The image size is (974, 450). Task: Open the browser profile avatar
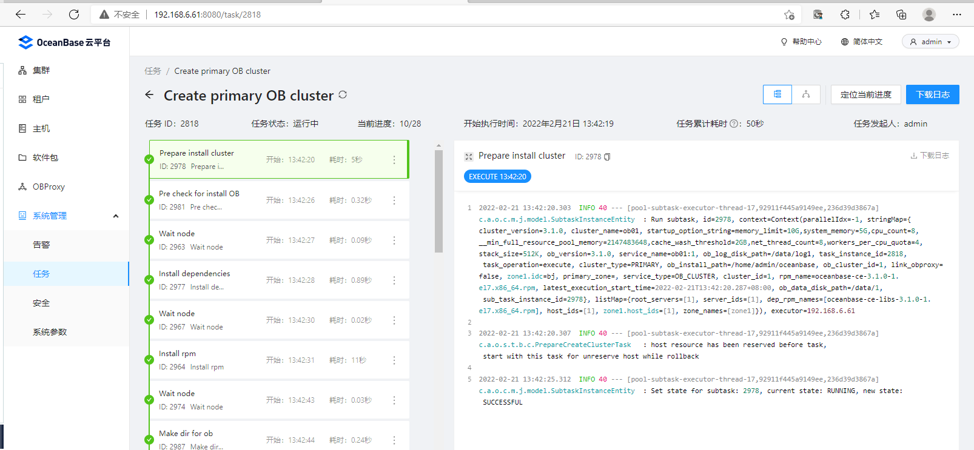929,15
